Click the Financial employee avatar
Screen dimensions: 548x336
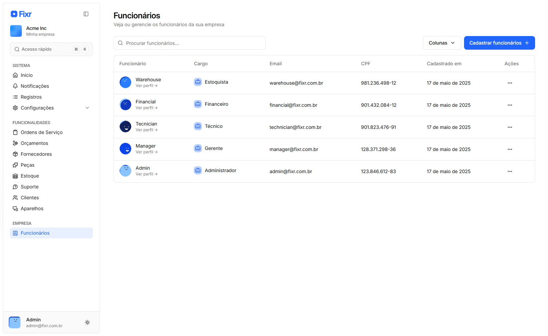(125, 104)
